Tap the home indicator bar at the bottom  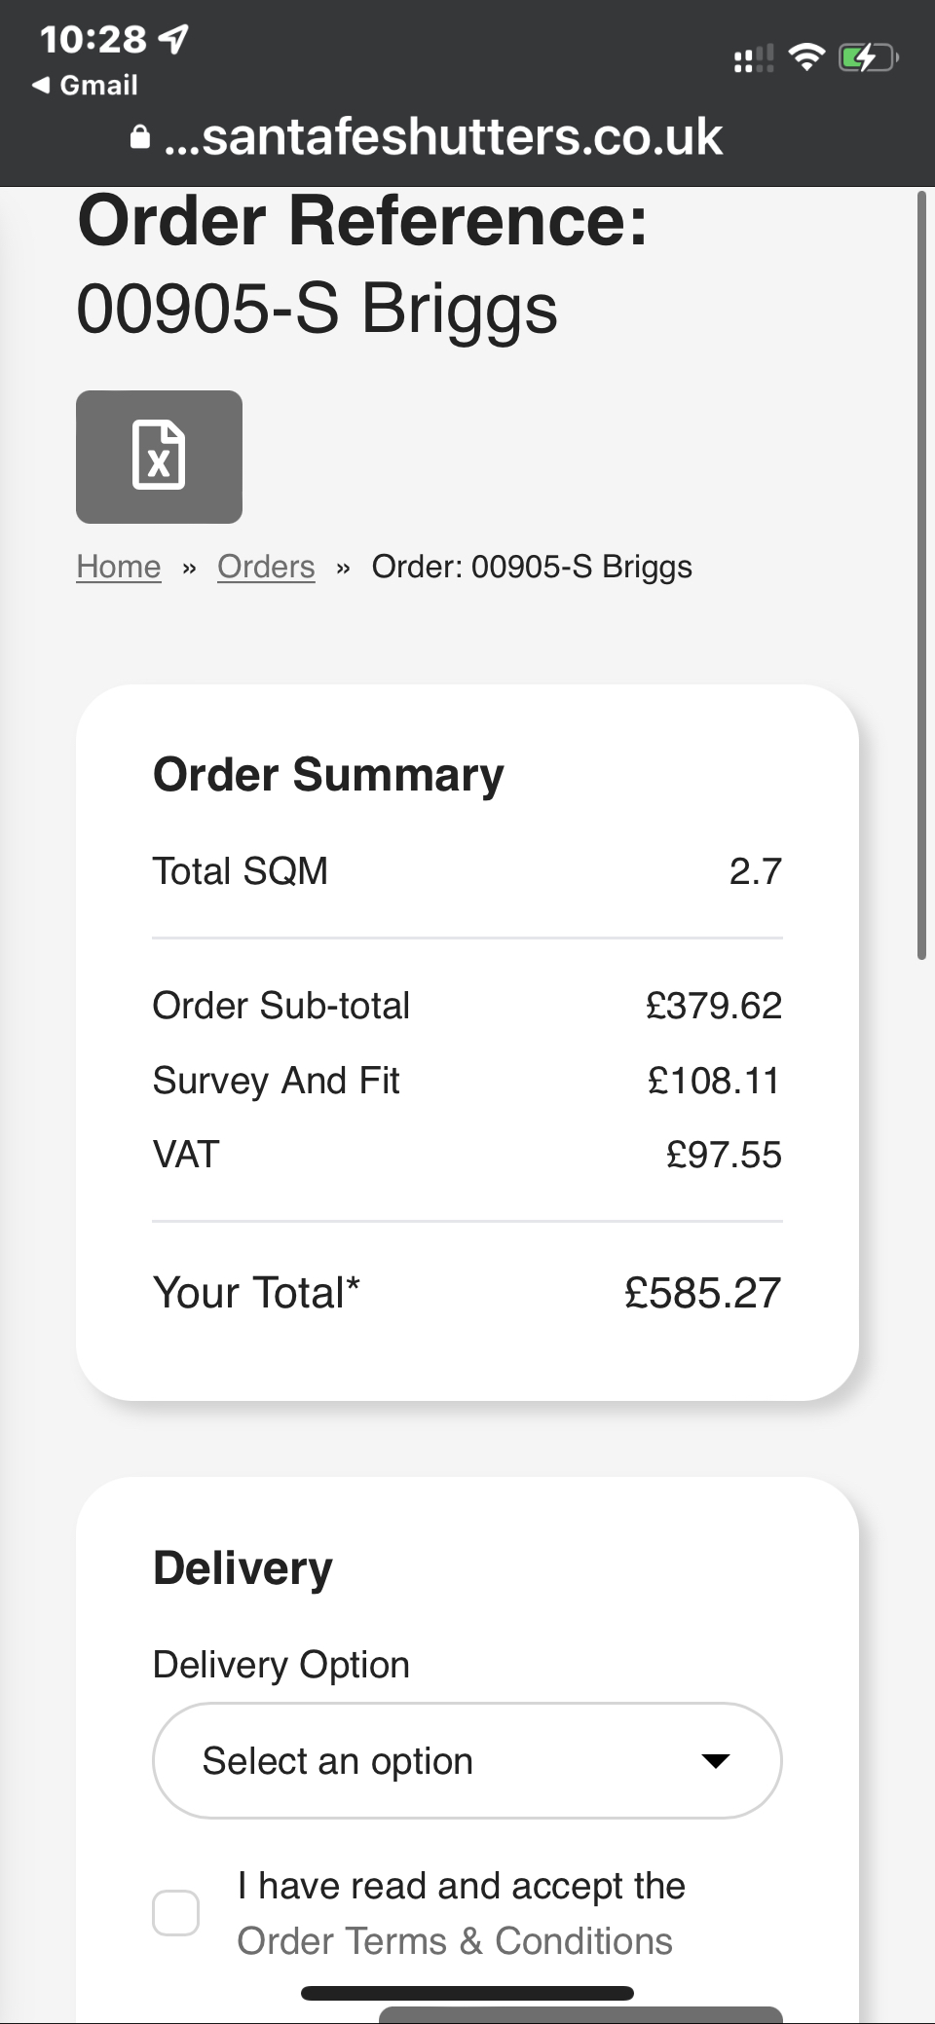pyautogui.click(x=467, y=1993)
